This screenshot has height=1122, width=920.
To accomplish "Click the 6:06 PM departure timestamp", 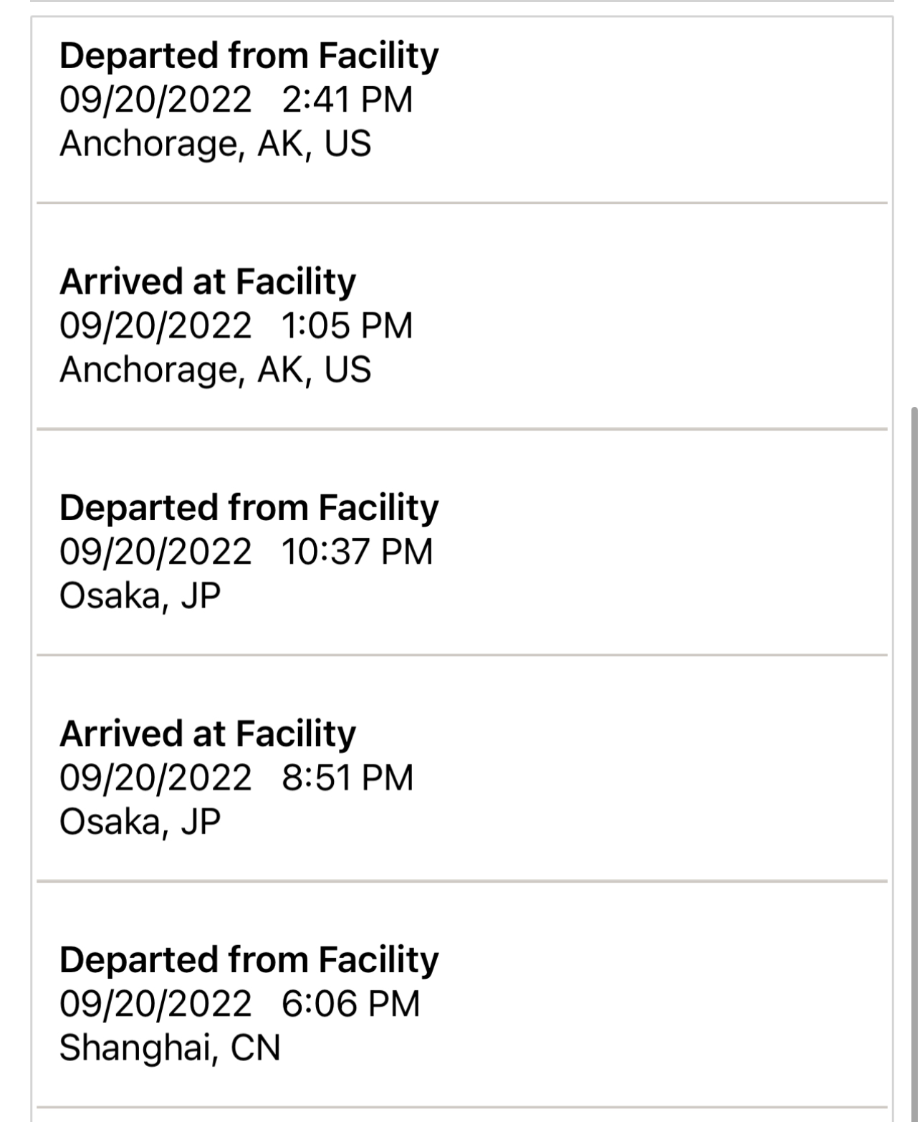I will coord(351,1004).
